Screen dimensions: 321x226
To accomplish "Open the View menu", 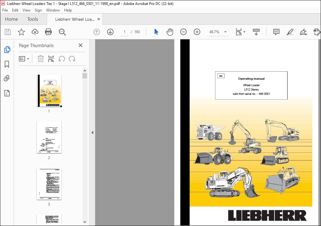I will click(26, 10).
